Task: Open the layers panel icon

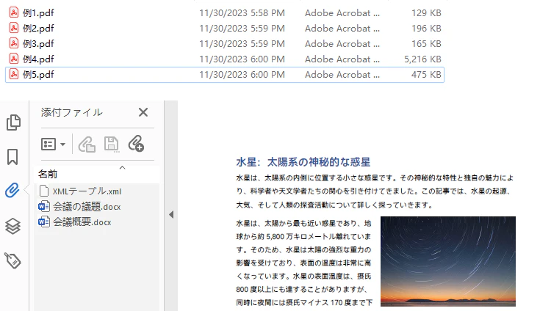Action: (12, 226)
